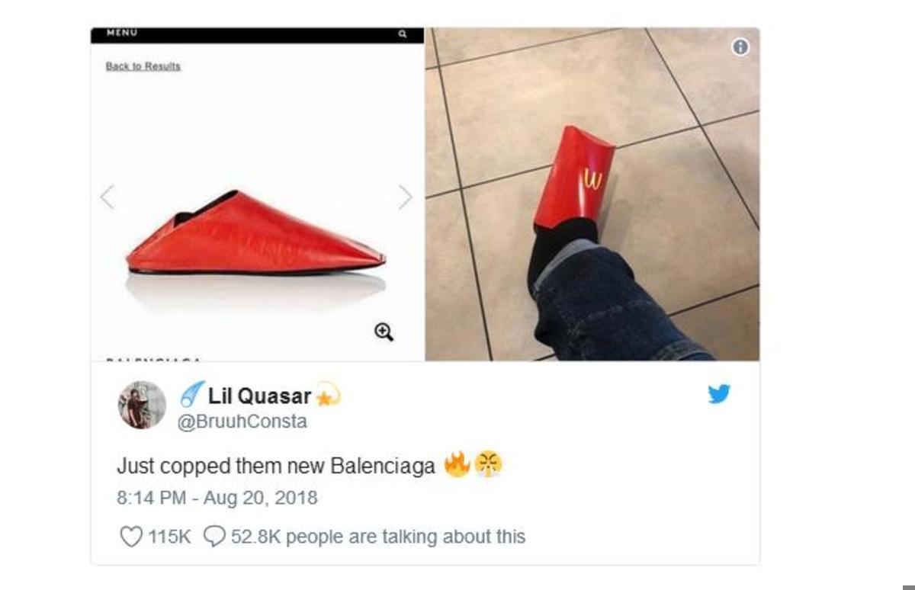915x590 pixels.
Task: Click the search icon in black bar
Action: point(402,34)
